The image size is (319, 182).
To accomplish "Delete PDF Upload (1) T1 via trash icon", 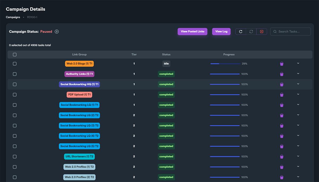I will [282, 95].
